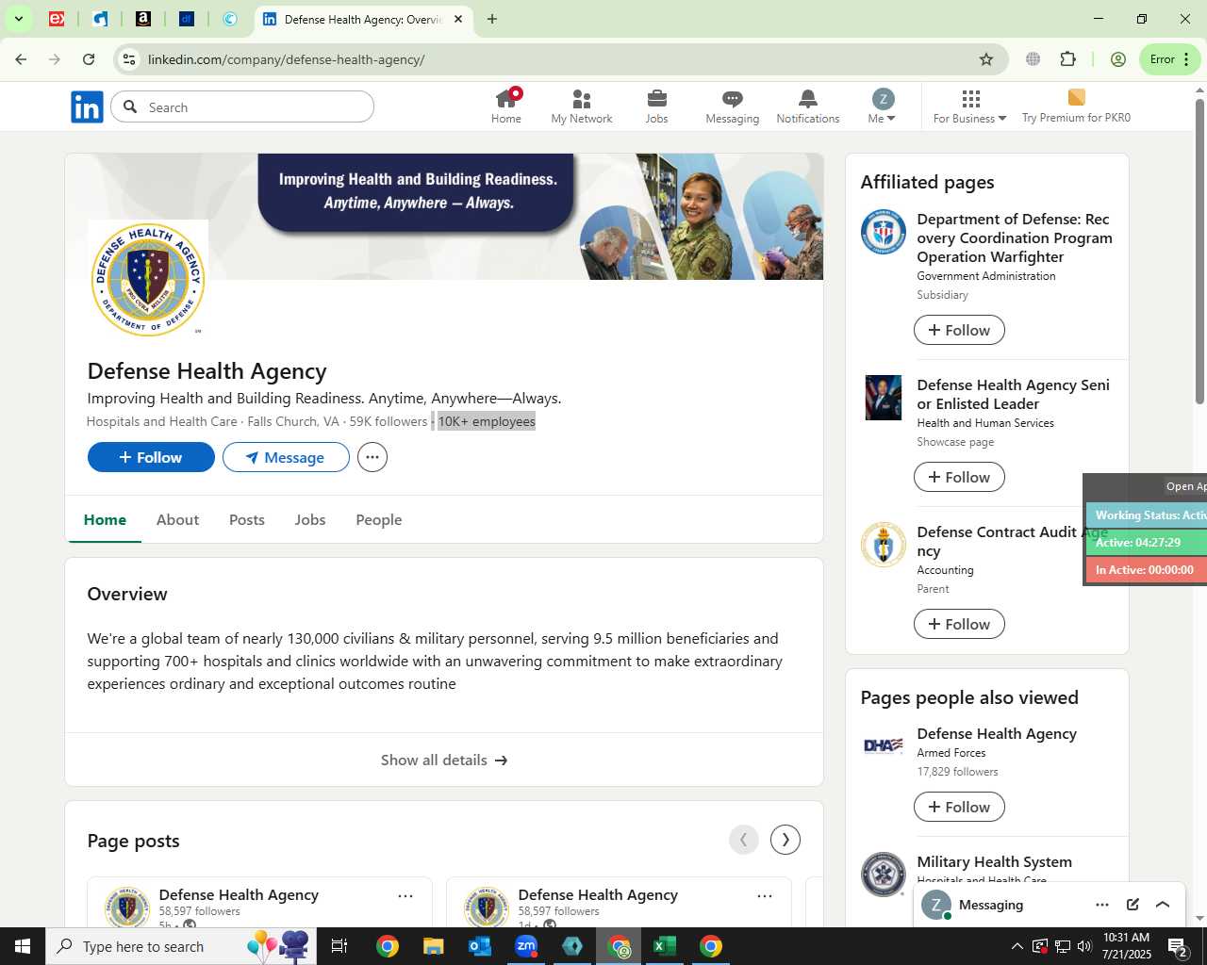Switch to the About tab
The image size is (1207, 965).
click(177, 519)
